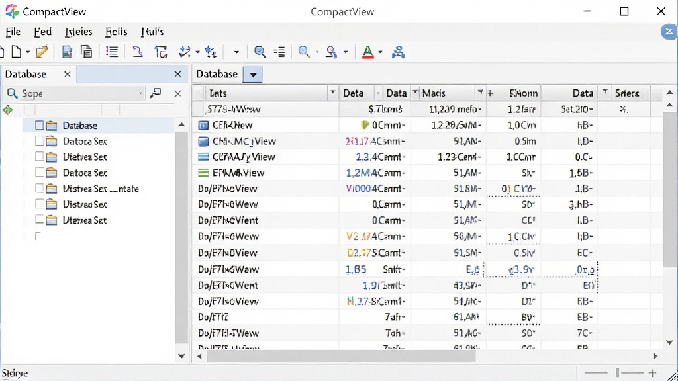Viewport: 678px width, 381px height.
Task: Click the tree panel scroll-down arrow
Action: pyautogui.click(x=181, y=357)
